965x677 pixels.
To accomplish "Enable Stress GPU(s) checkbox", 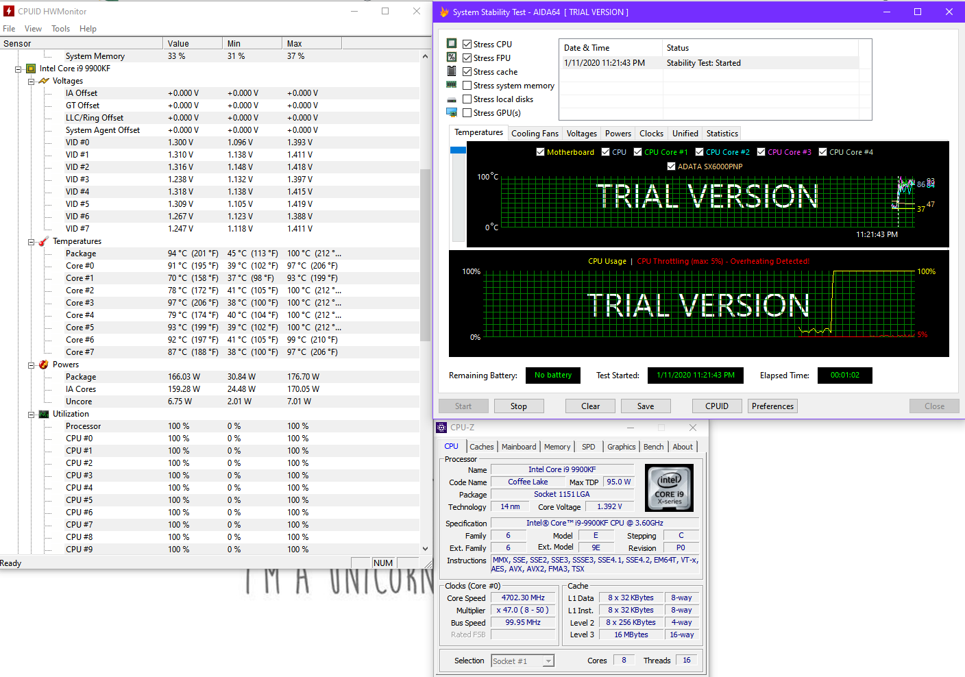I will 467,112.
